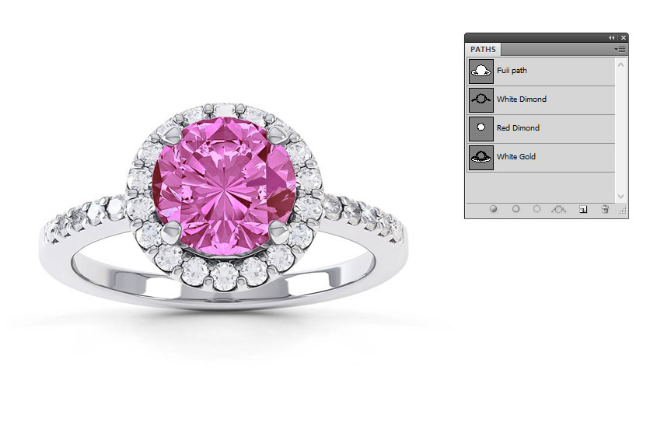Click the White Dimond path thumbnail
The height and width of the screenshot is (436, 650).
481,99
